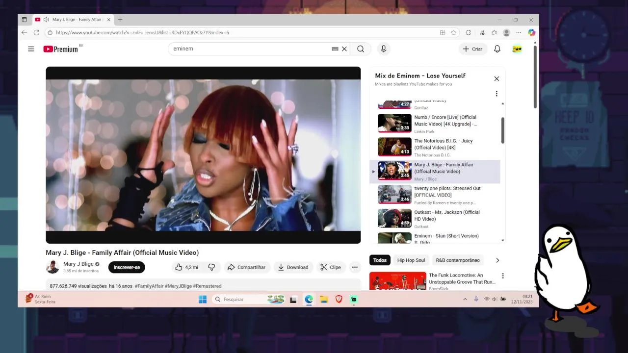Screen dimensions: 628x353
Task: Open the #Remastered hashtag link
Action: pyautogui.click(x=208, y=286)
